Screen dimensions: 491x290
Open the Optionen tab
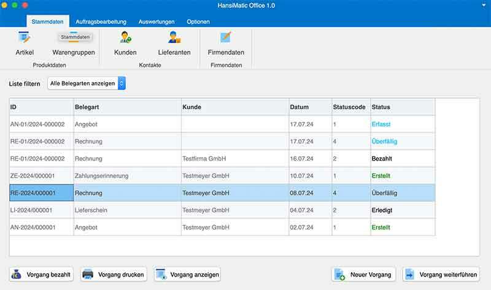[x=198, y=21]
